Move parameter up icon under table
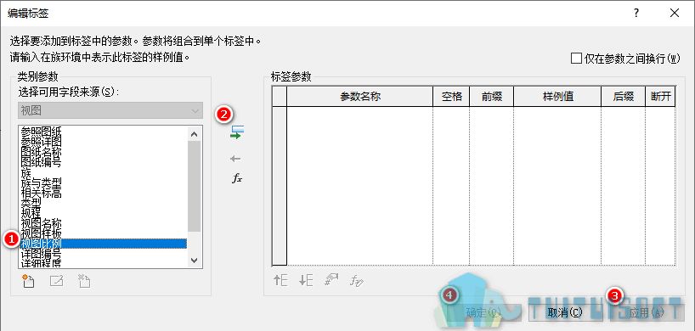The height and width of the screenshot is (331, 695). [280, 280]
